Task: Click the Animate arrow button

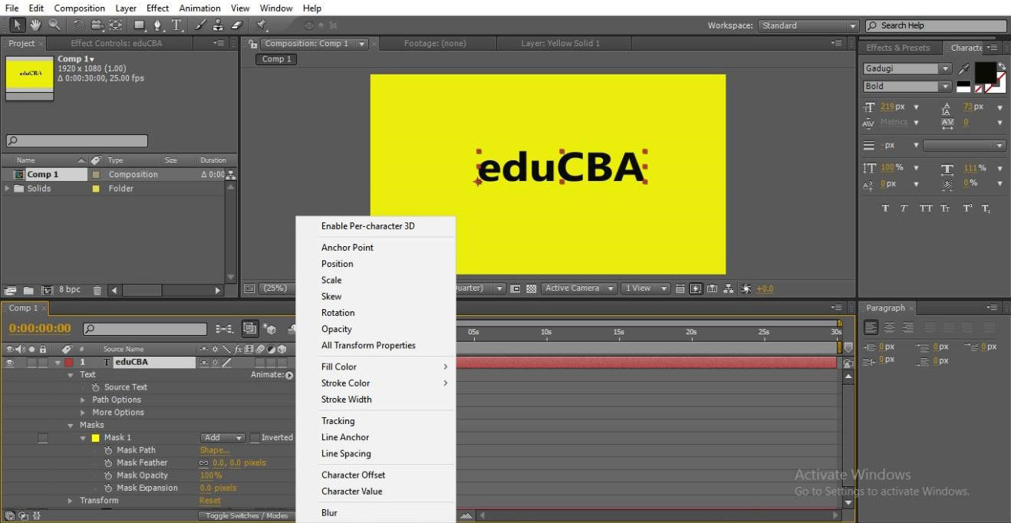Action: (289, 375)
